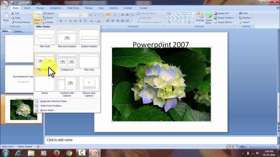This screenshot has height=157, width=280.
Task: Open the Arrange dropdown
Action: click(200, 18)
